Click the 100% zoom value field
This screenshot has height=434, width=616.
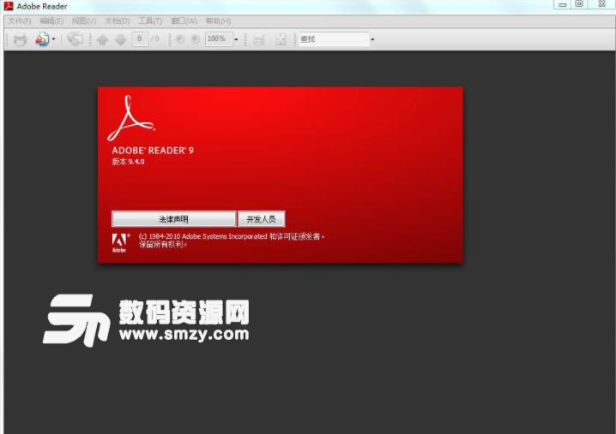(219, 39)
